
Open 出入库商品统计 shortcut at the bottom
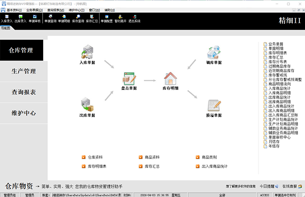coord(214,166)
